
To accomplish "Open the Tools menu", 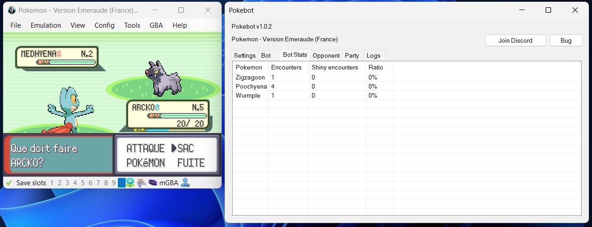I will (132, 25).
